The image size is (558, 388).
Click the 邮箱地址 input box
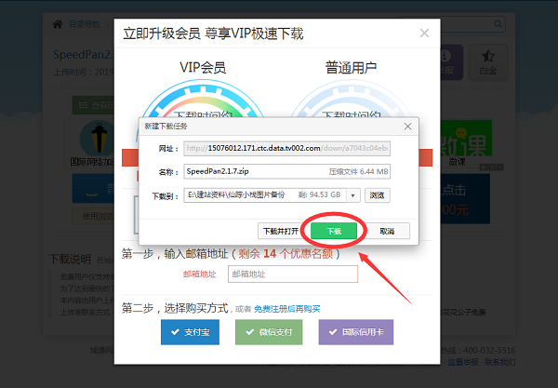(x=293, y=274)
